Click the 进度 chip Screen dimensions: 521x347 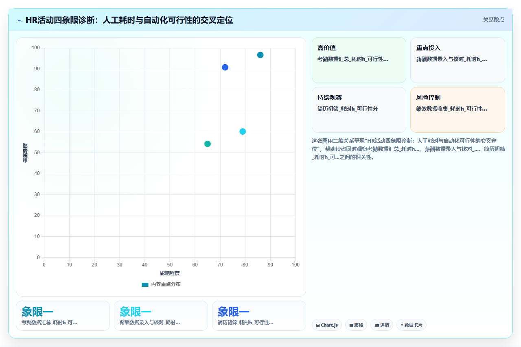tap(382, 325)
